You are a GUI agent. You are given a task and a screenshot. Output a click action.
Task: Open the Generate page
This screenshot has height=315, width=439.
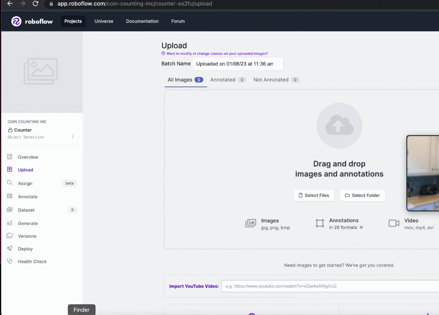[x=28, y=223]
